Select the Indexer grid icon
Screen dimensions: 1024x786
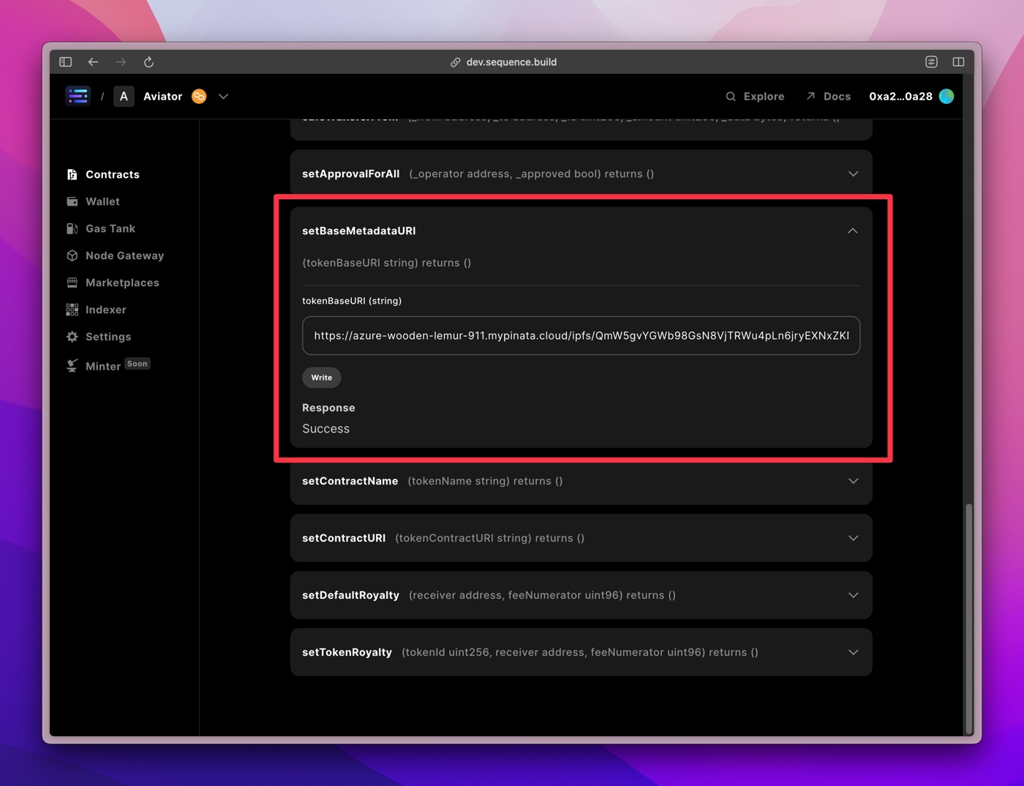coord(72,310)
